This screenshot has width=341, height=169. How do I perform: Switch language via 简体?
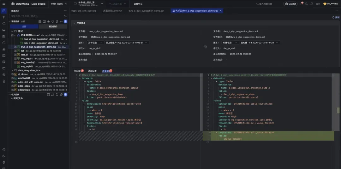point(318,4)
